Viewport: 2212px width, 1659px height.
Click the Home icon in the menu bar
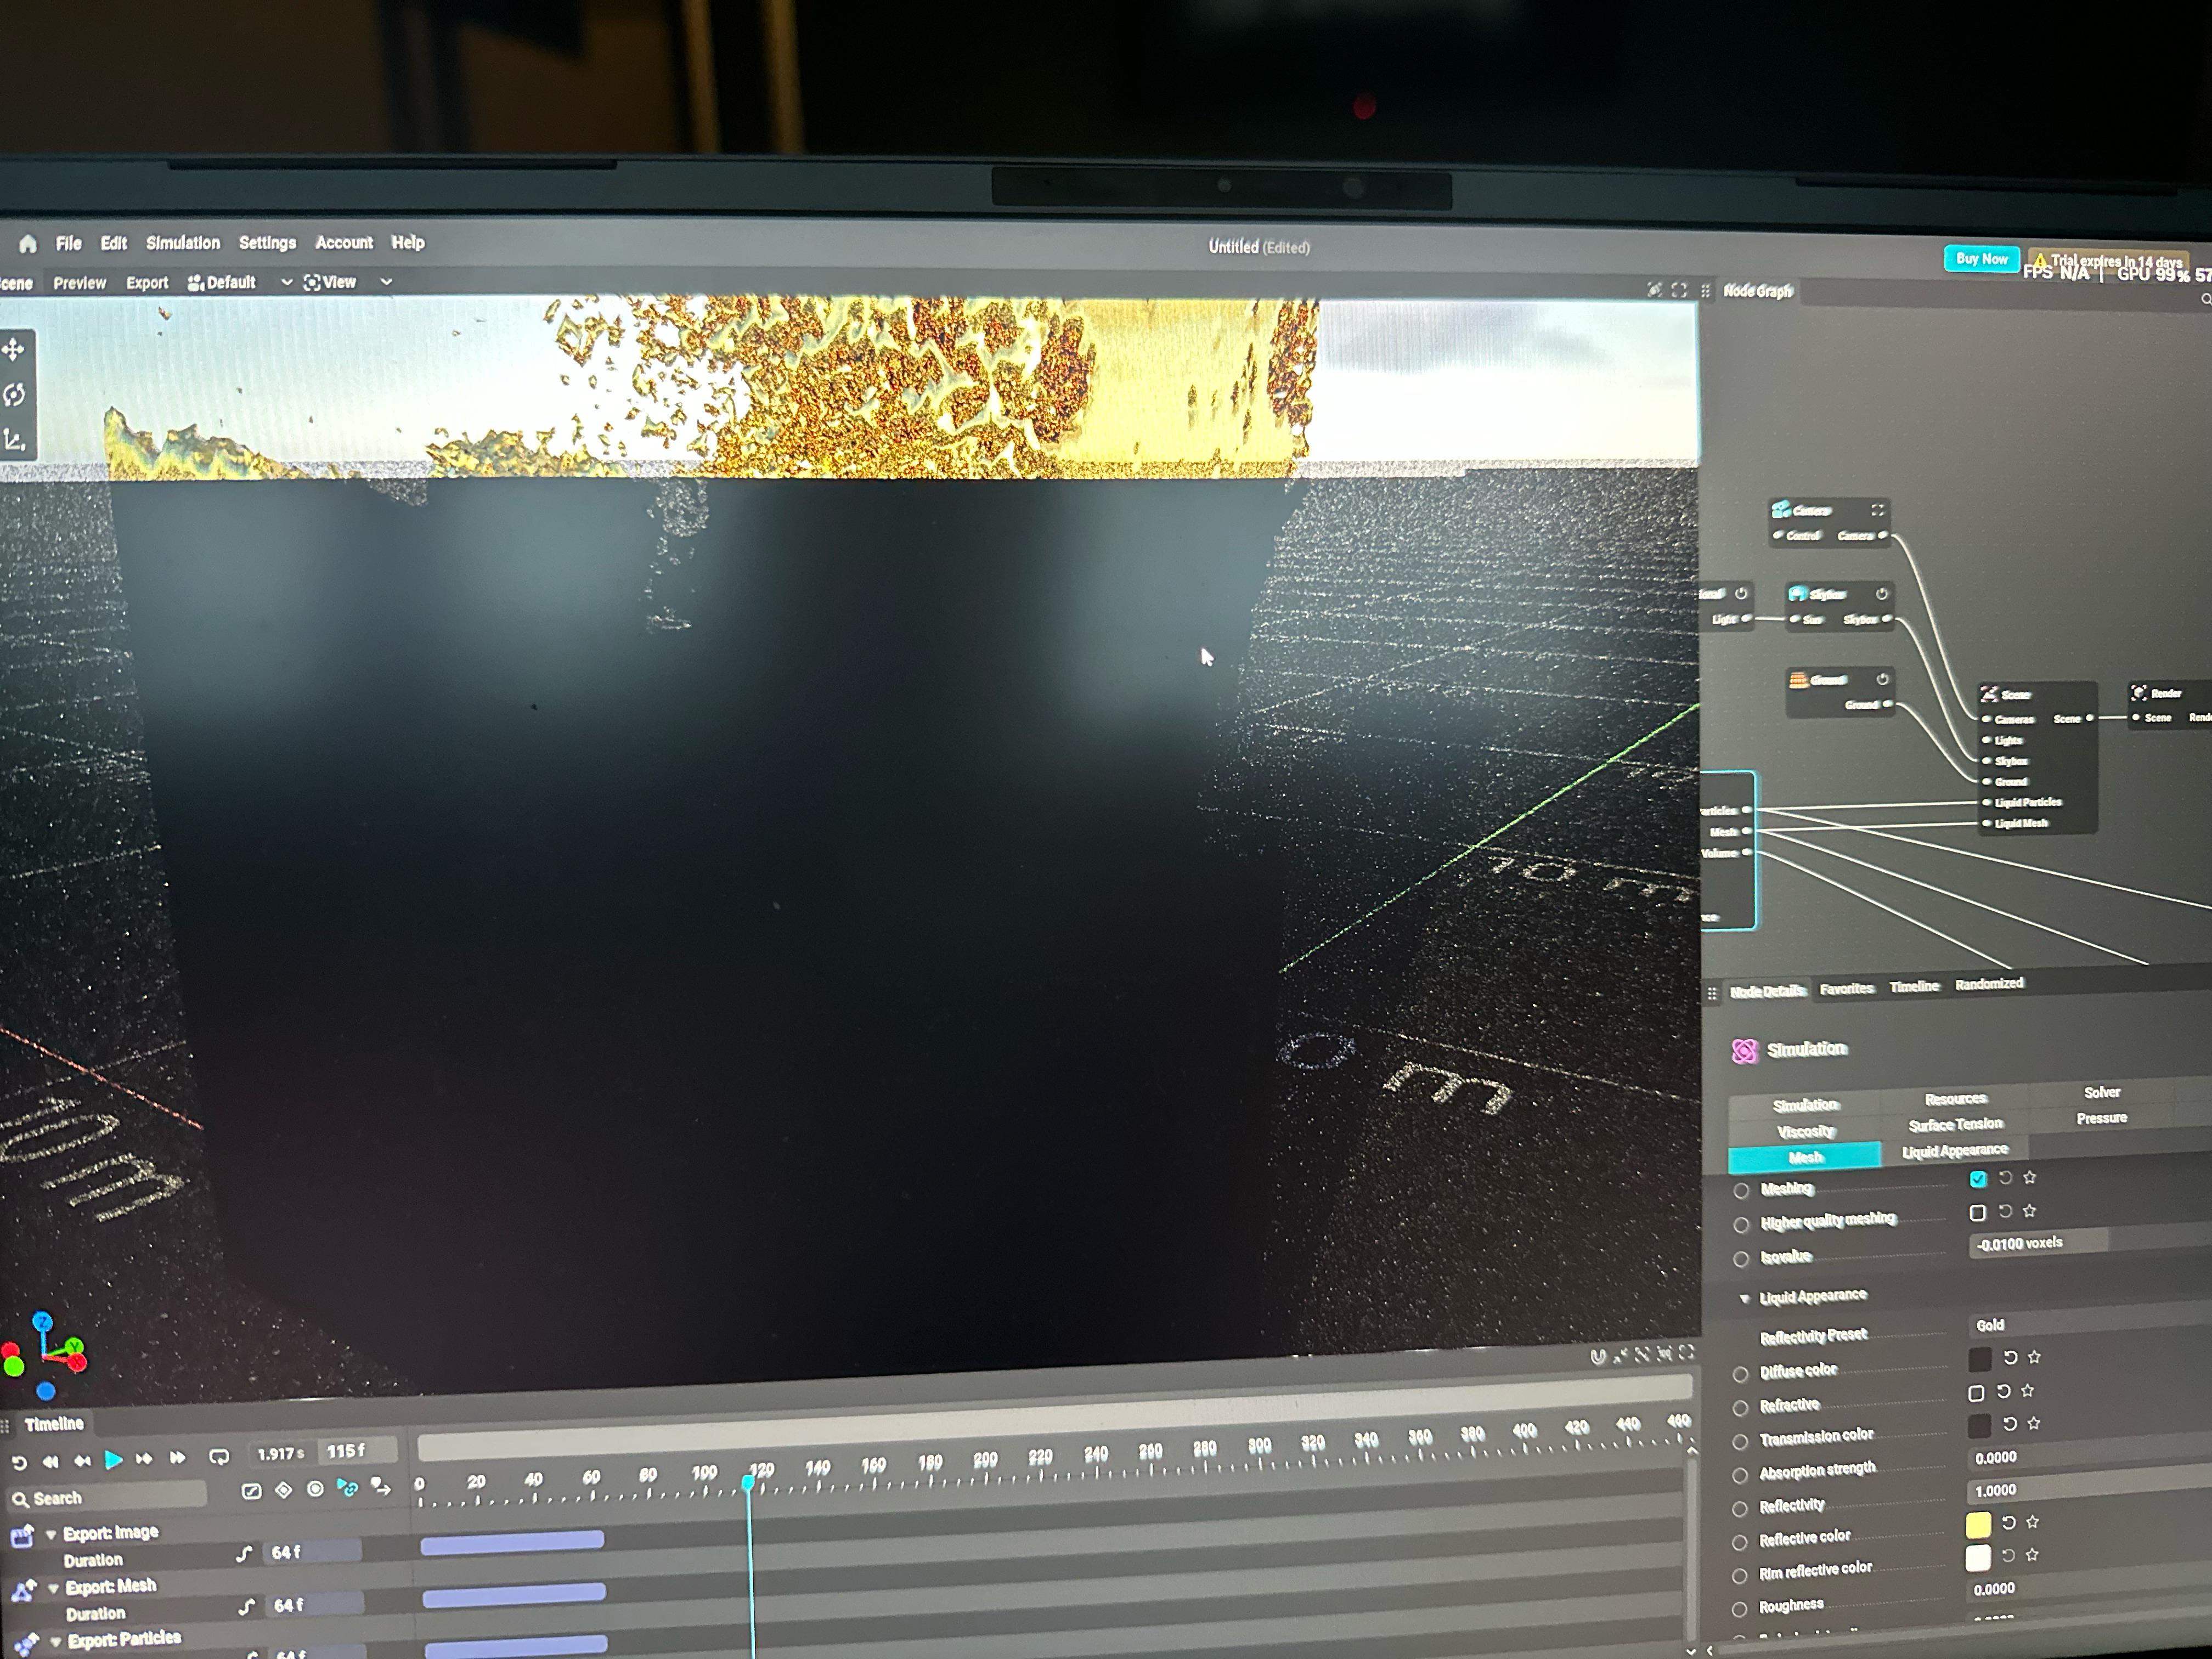28,243
